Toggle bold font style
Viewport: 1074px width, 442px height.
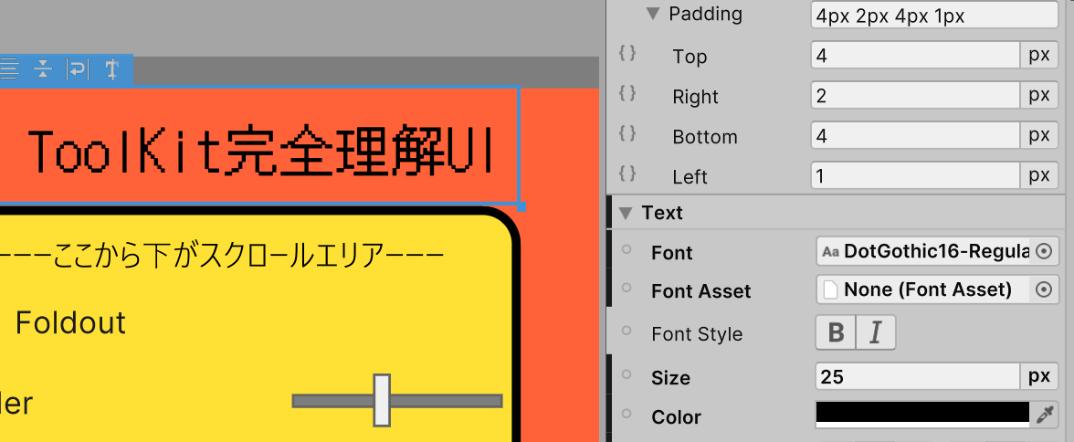836,333
